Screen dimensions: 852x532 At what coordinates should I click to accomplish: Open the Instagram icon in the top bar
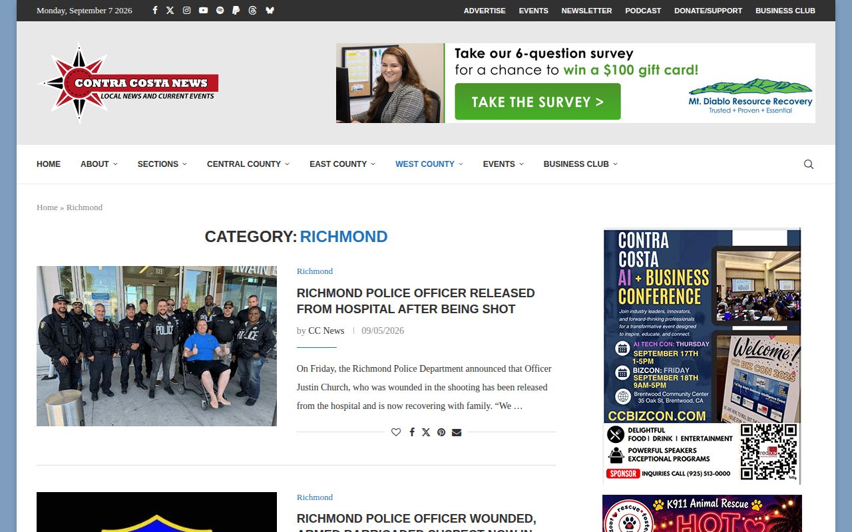coord(187,11)
